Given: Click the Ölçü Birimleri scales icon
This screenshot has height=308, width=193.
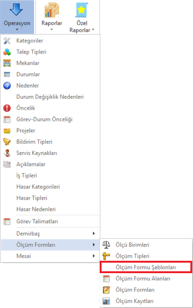Looking at the screenshot, I should 106,245.
